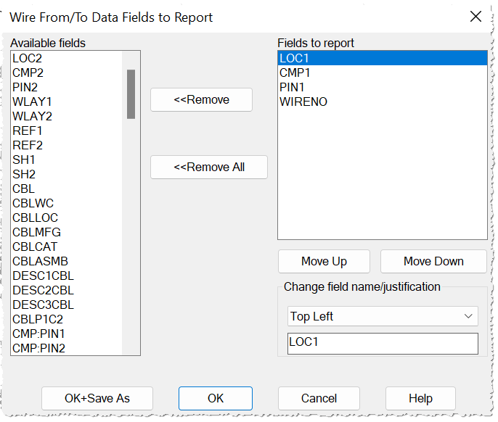Select SH2 in Available fields
This screenshot has width=498, height=422.
[x=67, y=174]
